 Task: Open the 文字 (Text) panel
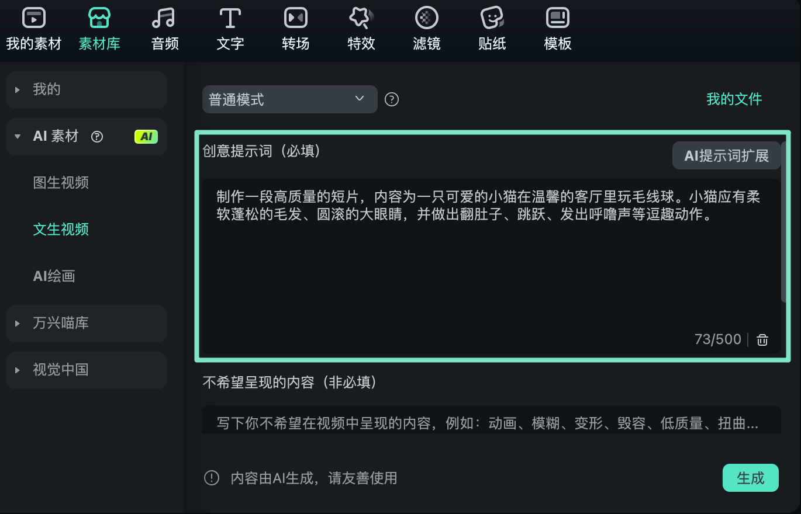[x=230, y=27]
